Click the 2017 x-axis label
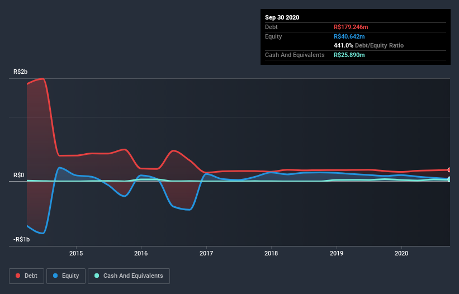Image resolution: width=459 pixels, height=294 pixels. point(206,253)
